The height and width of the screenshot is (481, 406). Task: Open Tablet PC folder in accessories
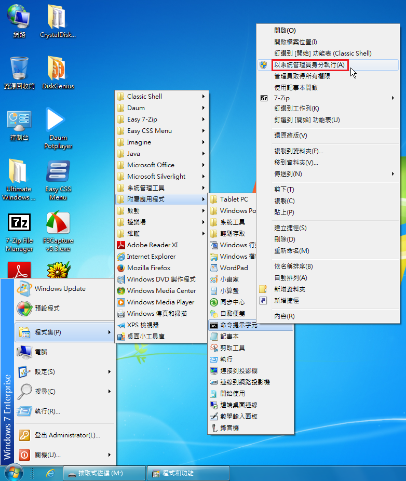tap(232, 199)
